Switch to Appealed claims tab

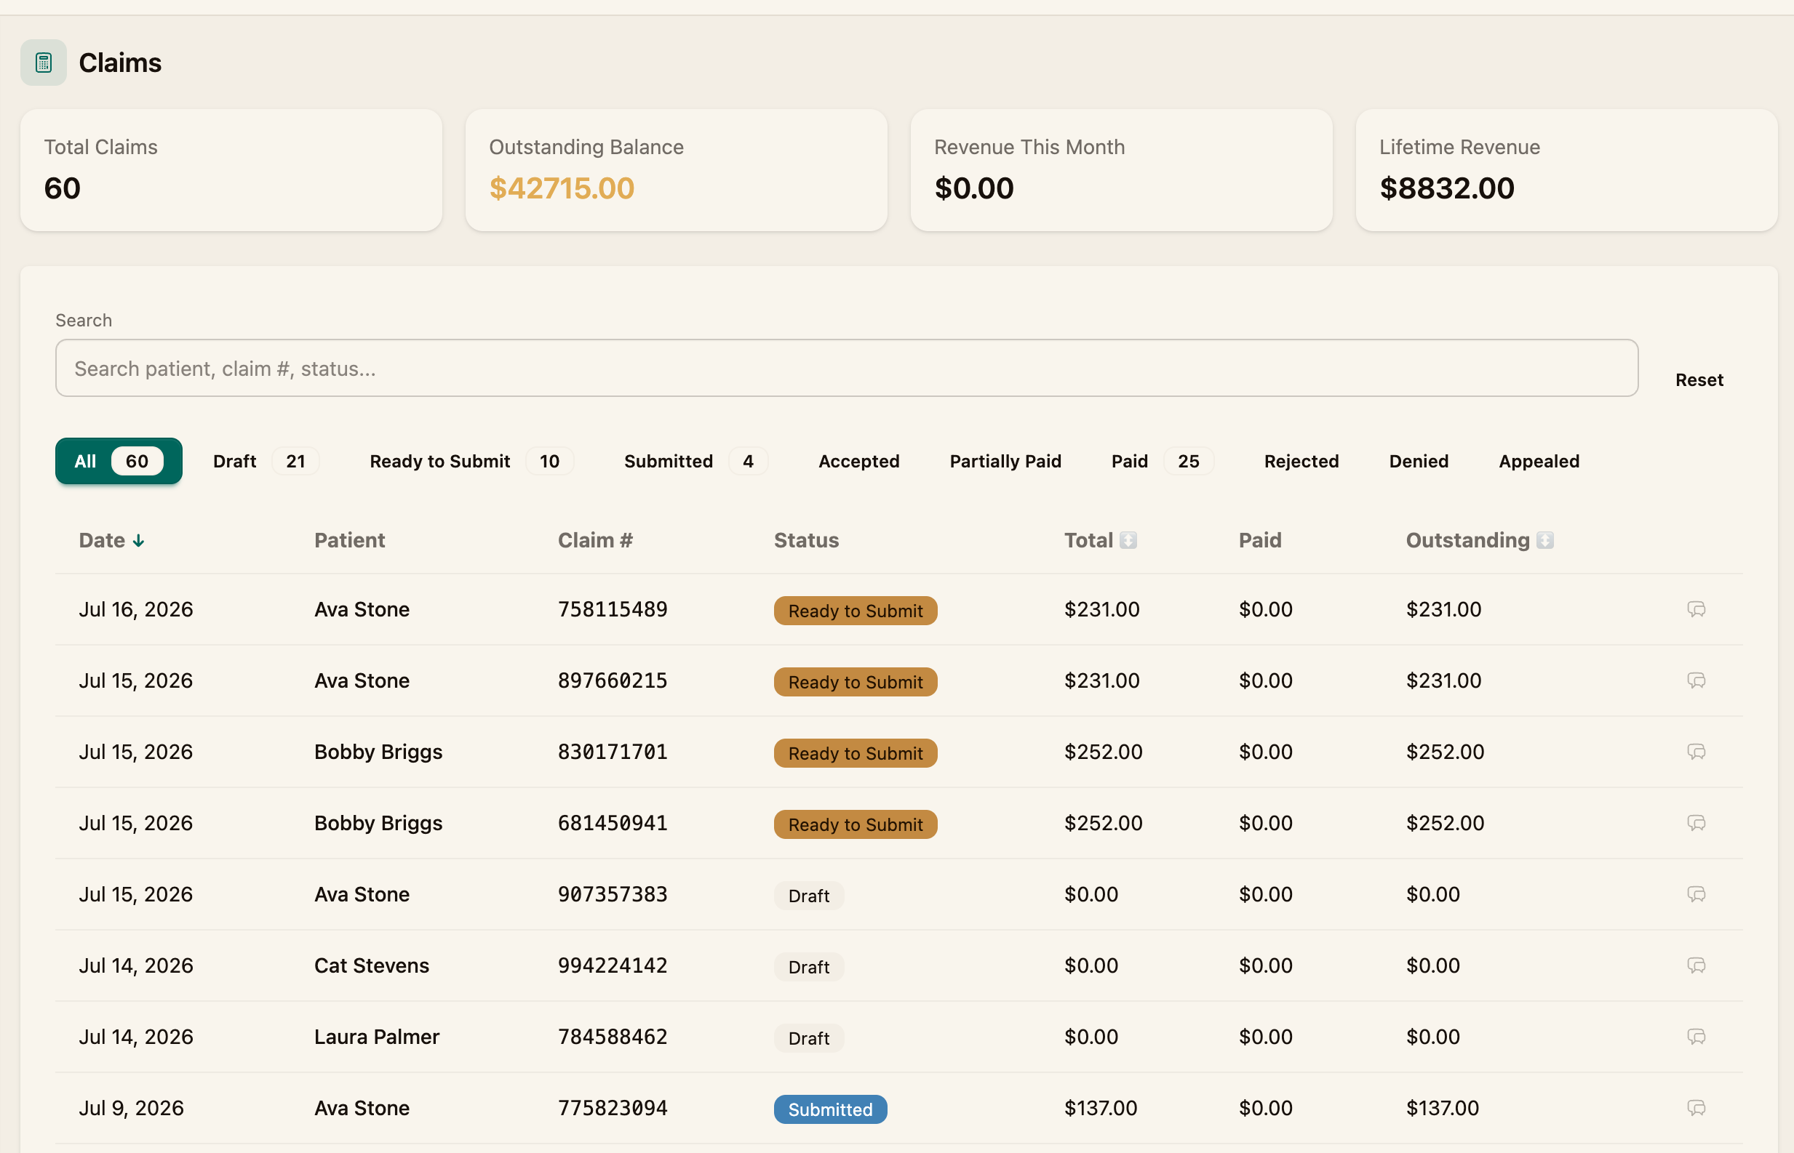tap(1539, 461)
